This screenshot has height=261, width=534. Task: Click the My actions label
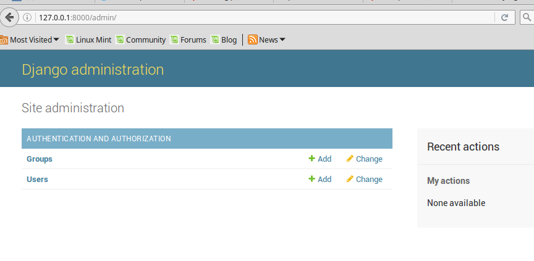pos(448,181)
